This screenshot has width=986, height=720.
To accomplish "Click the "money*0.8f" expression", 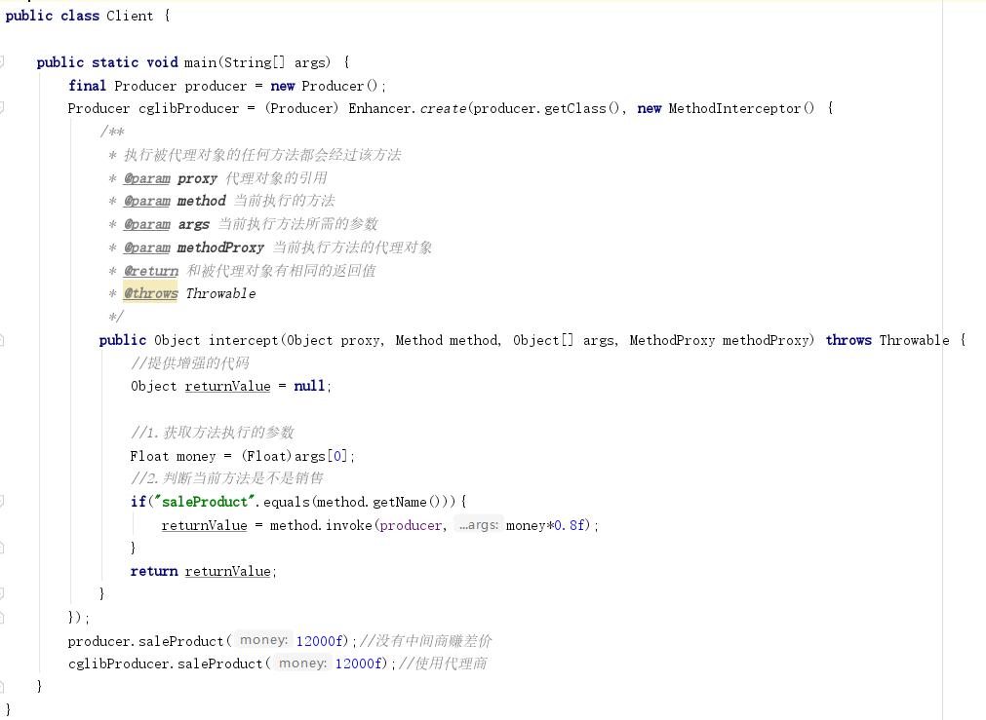I will click(x=546, y=525).
